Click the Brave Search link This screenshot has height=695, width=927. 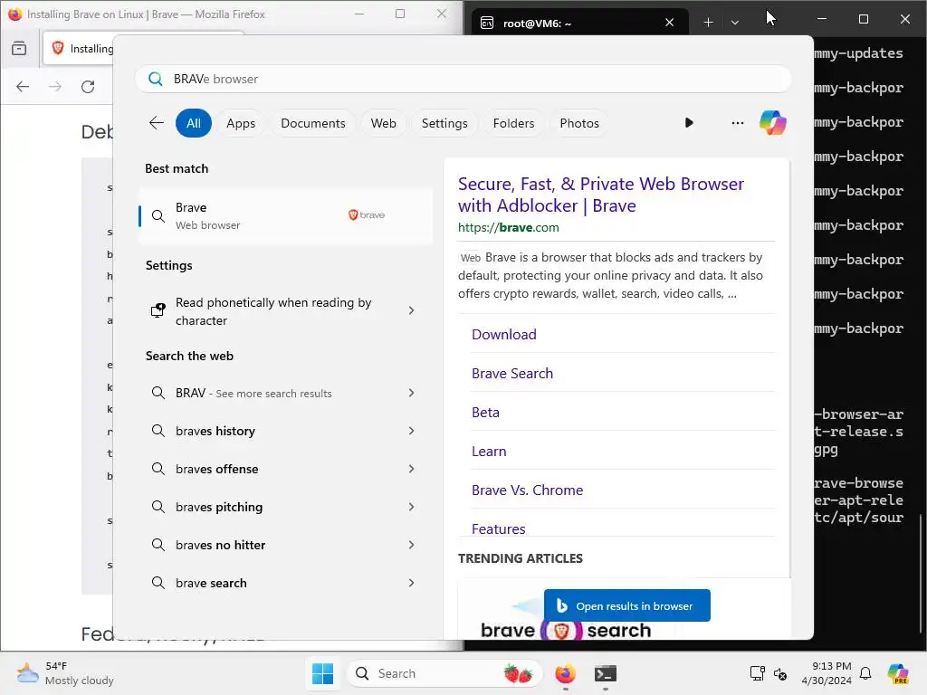(x=512, y=373)
